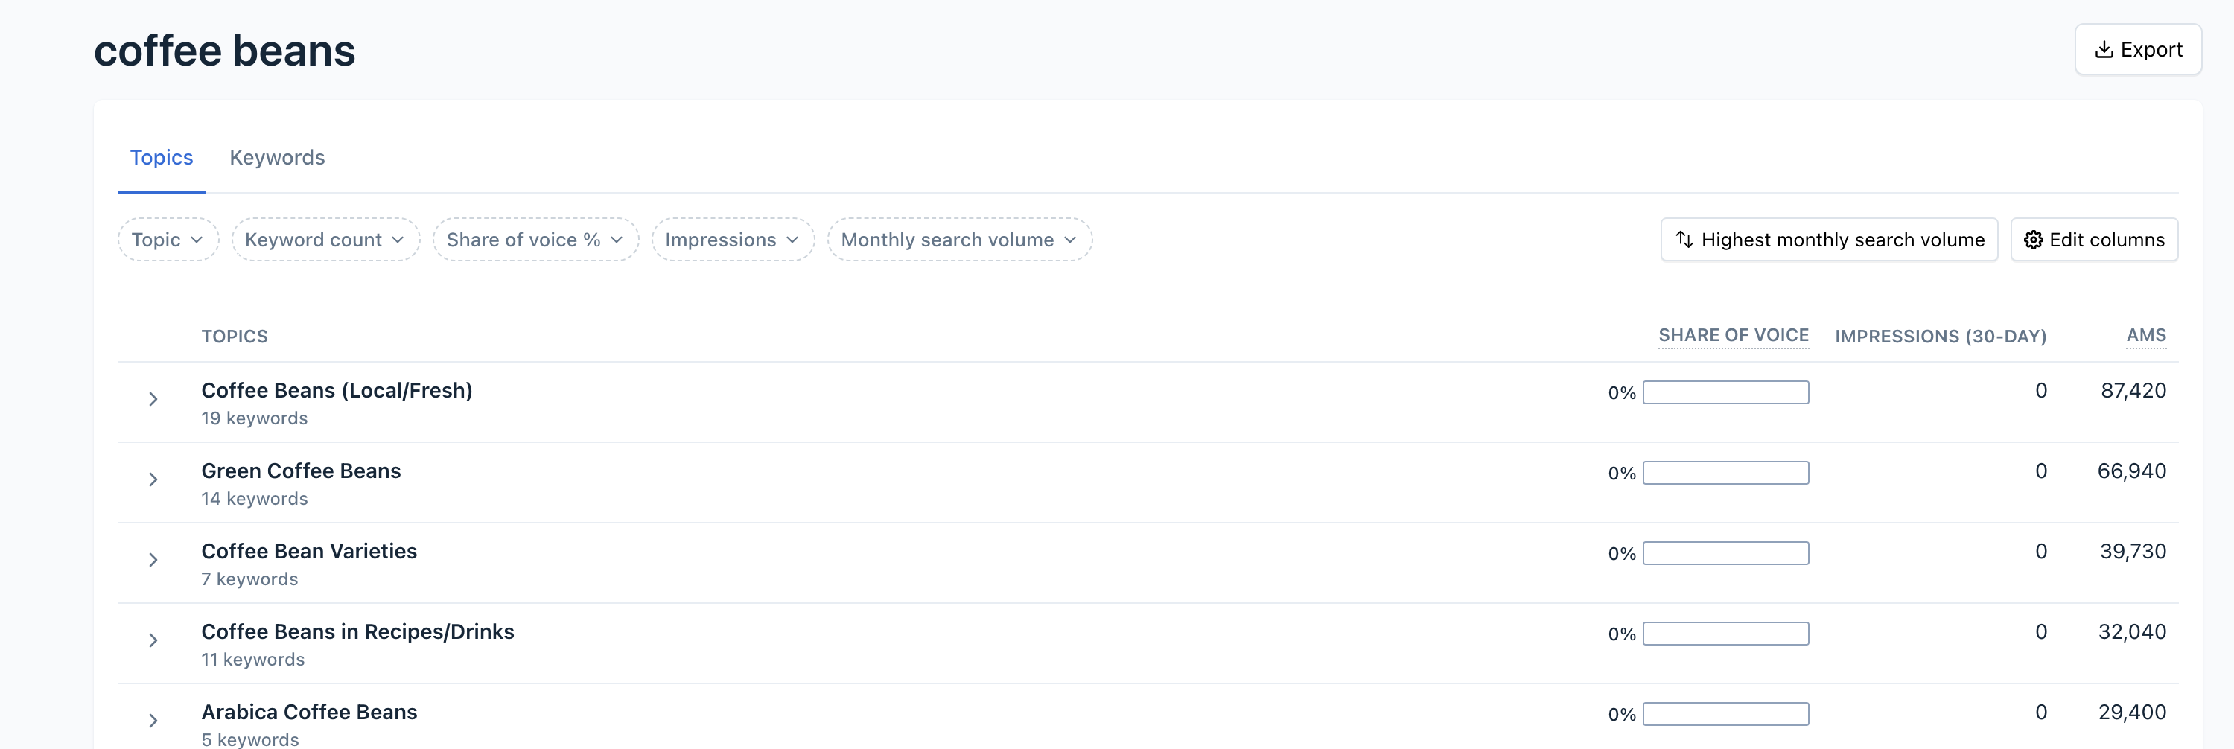This screenshot has width=2234, height=749.
Task: Open the Share of voice % filter
Action: [535, 240]
